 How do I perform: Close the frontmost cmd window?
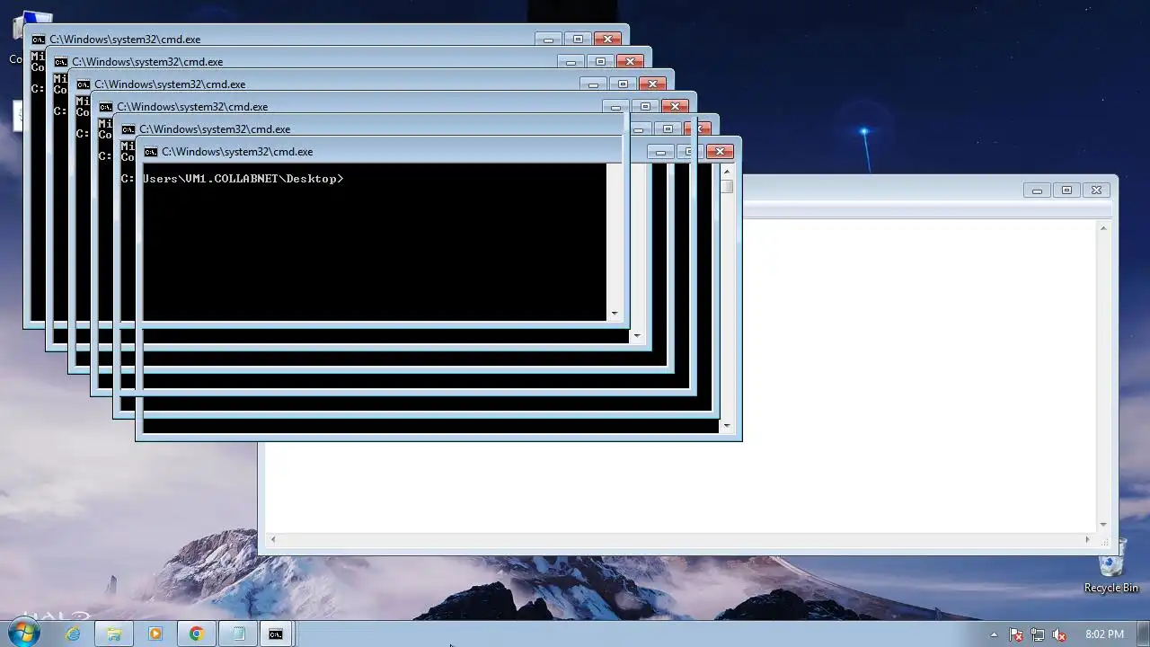pyautogui.click(x=720, y=152)
